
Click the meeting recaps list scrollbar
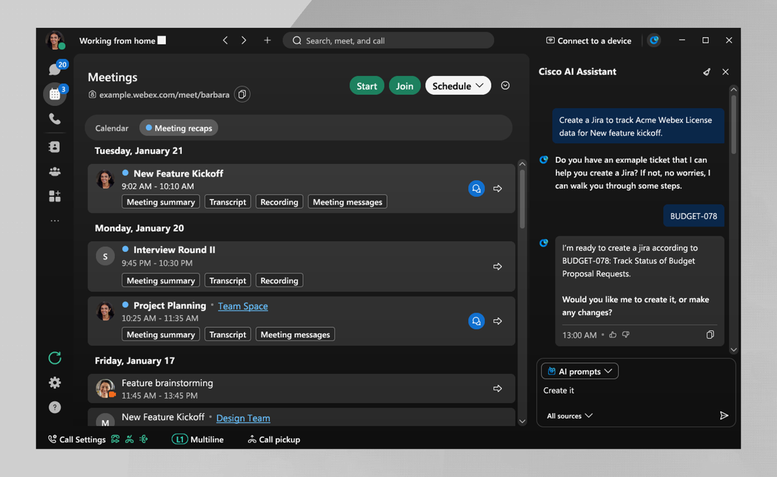click(x=522, y=200)
